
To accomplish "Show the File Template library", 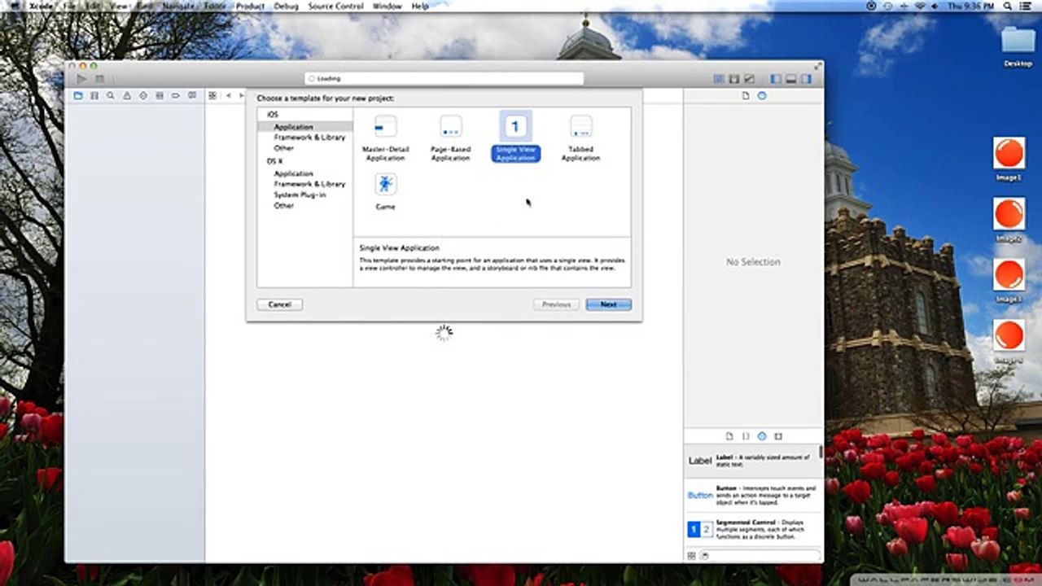I will (x=729, y=436).
